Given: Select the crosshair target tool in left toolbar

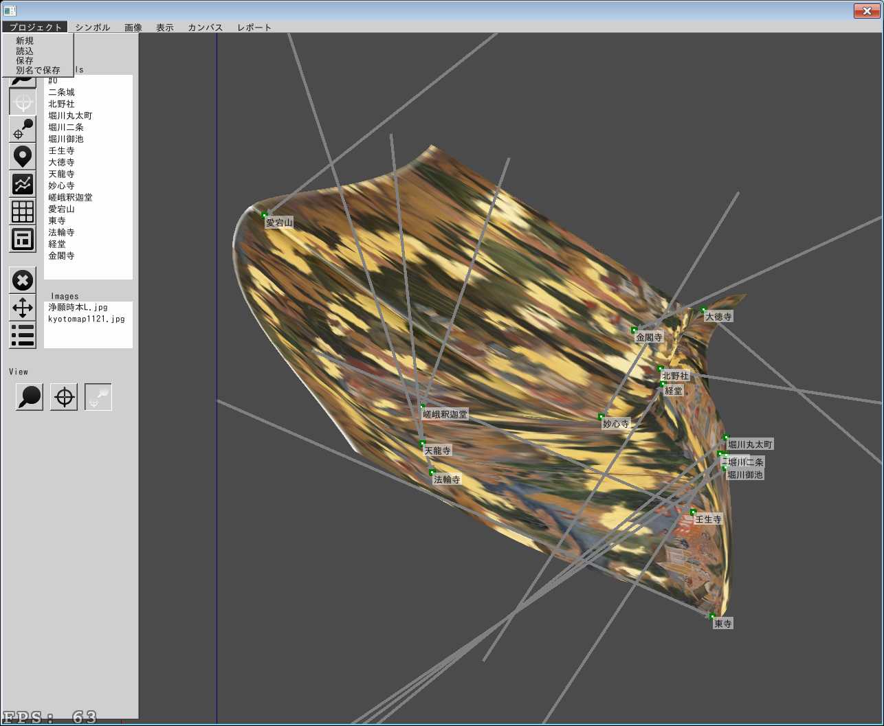Looking at the screenshot, I should (x=23, y=102).
